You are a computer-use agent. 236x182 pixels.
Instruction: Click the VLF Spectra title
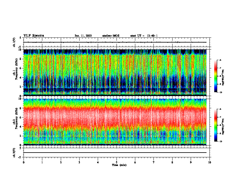pyautogui.click(x=34, y=36)
